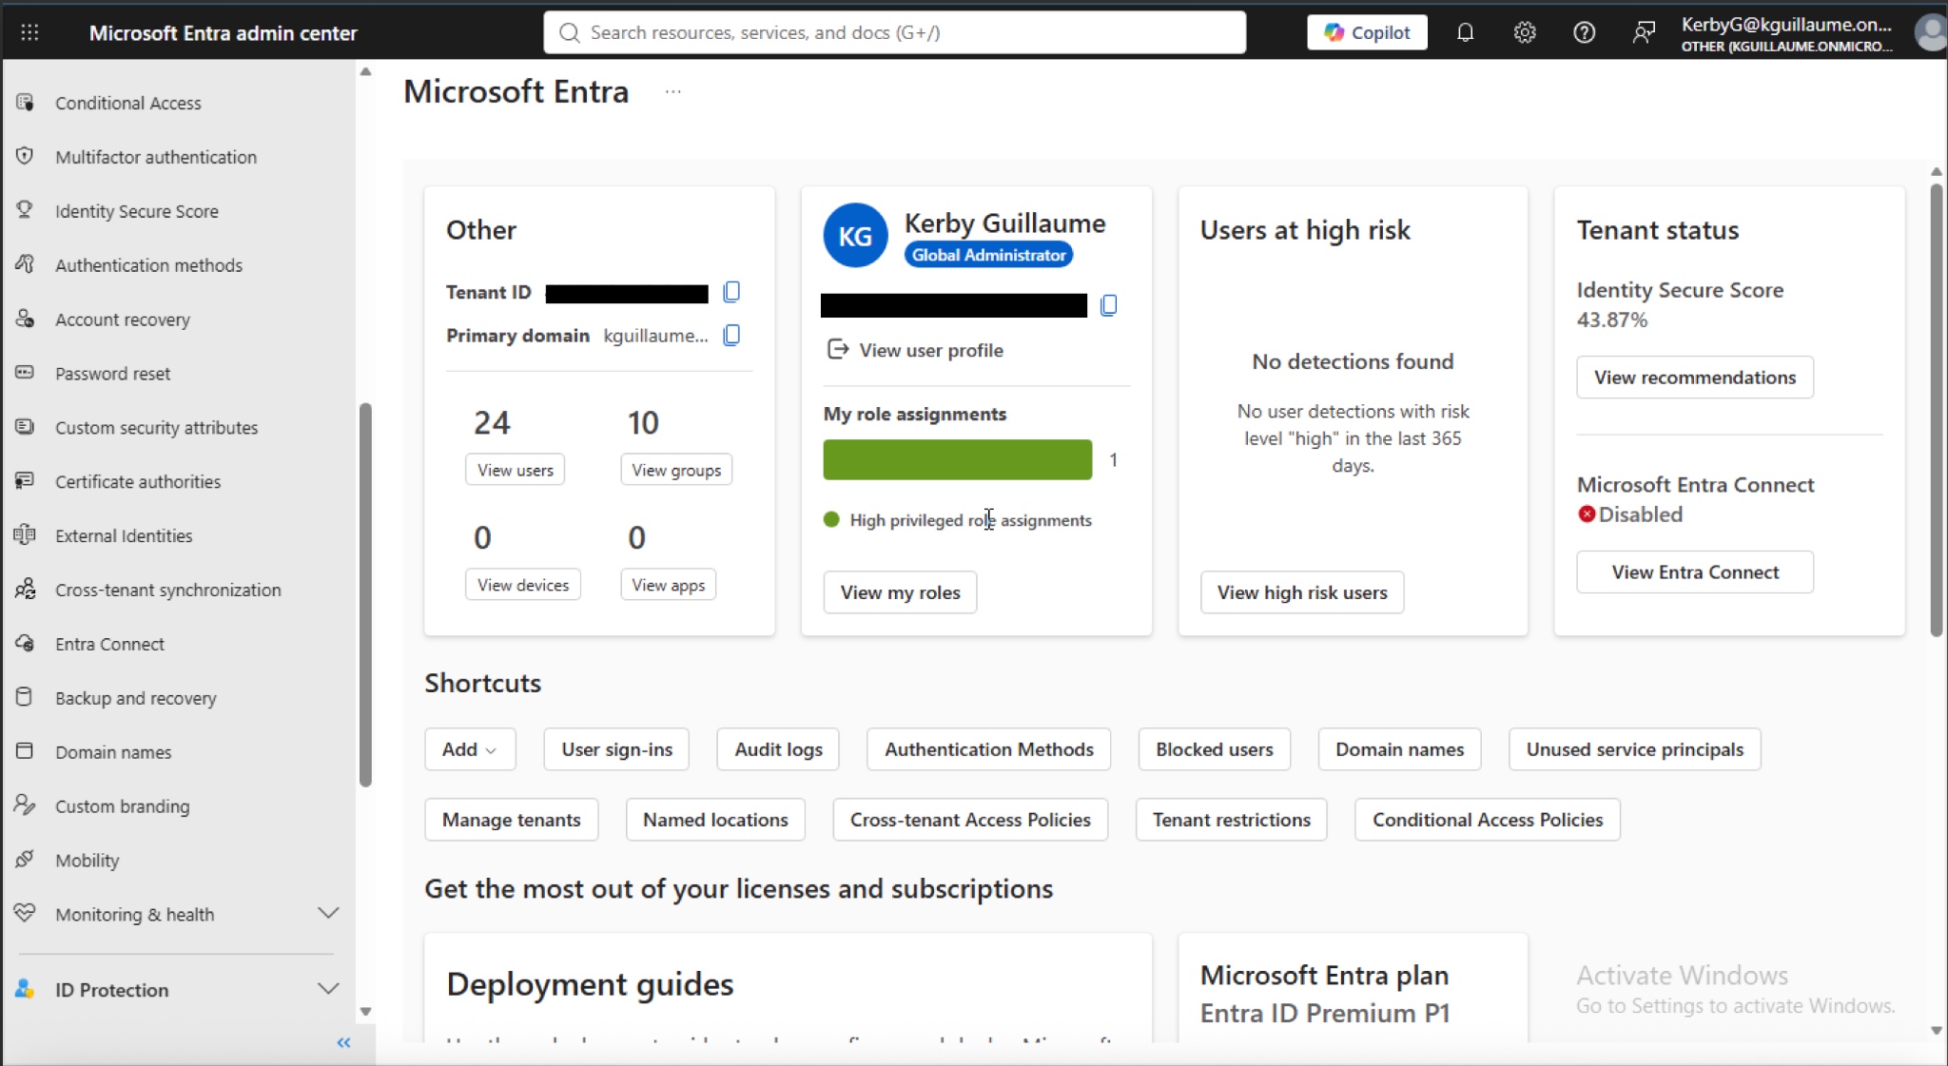The image size is (1948, 1066).
Task: Open Unused service principals shortcut
Action: tap(1635, 749)
